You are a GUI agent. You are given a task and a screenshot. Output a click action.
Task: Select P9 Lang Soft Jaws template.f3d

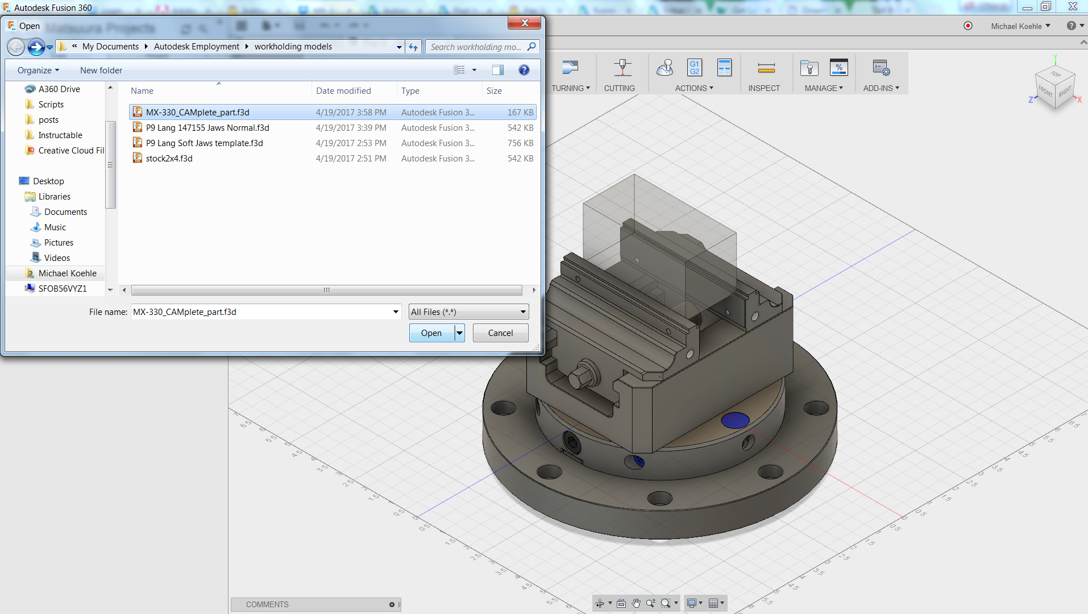pyautogui.click(x=333, y=143)
